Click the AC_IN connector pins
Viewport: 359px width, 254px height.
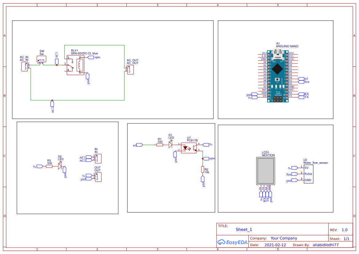tap(25, 66)
